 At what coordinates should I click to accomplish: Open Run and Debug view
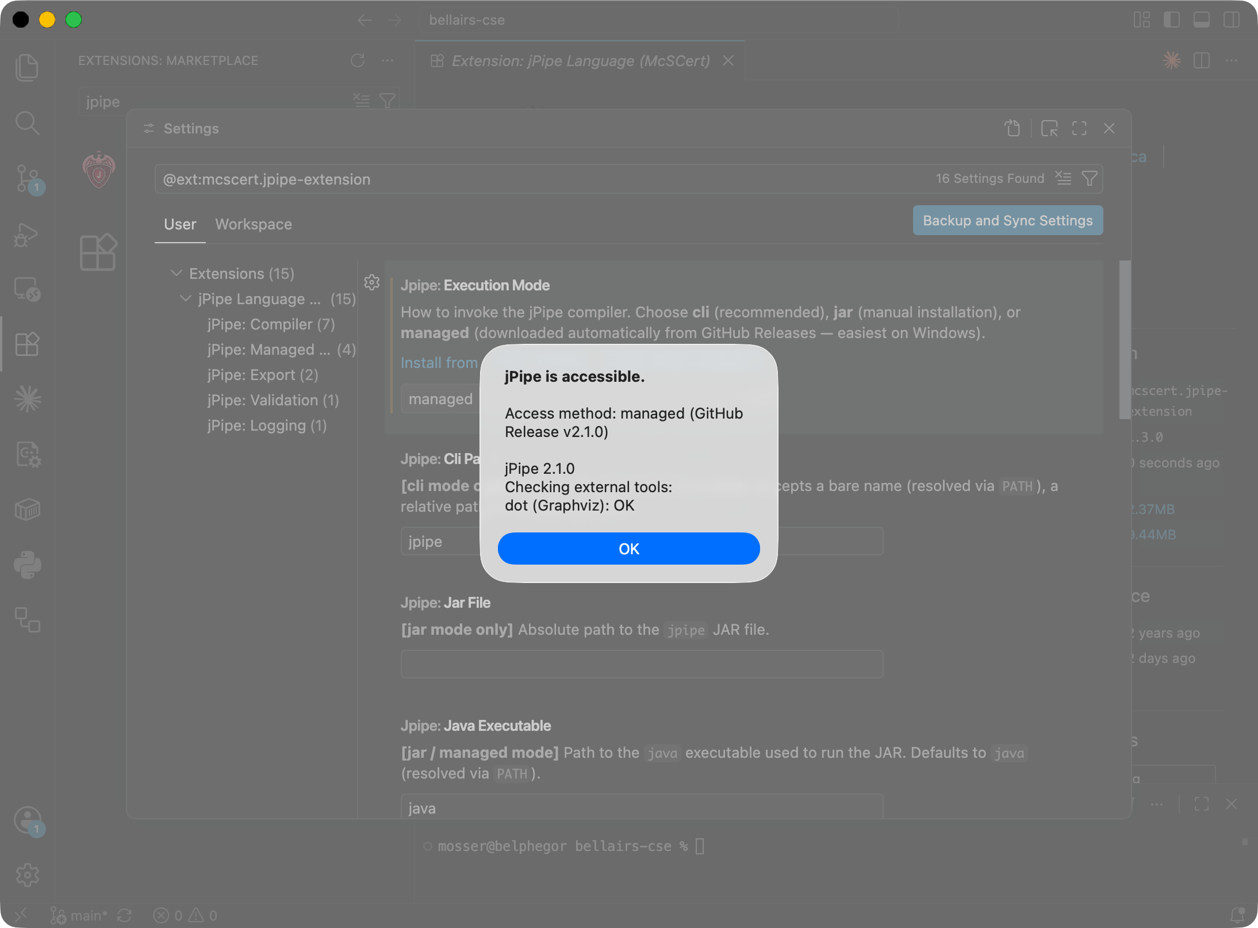point(27,234)
